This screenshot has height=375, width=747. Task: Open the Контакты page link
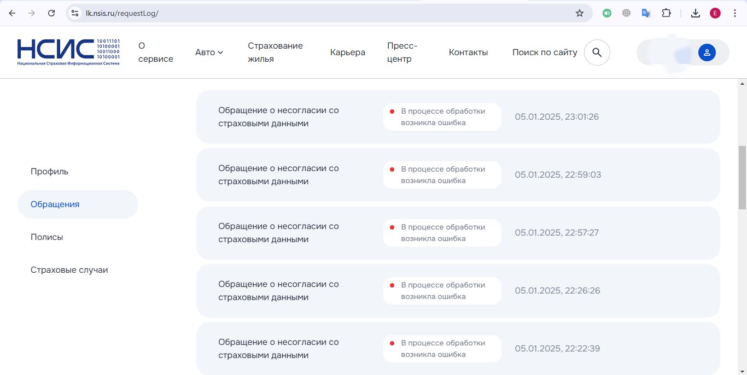pyautogui.click(x=468, y=52)
